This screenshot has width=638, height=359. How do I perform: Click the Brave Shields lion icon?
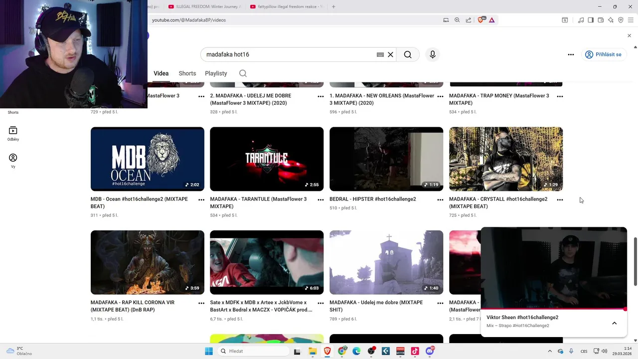click(482, 20)
